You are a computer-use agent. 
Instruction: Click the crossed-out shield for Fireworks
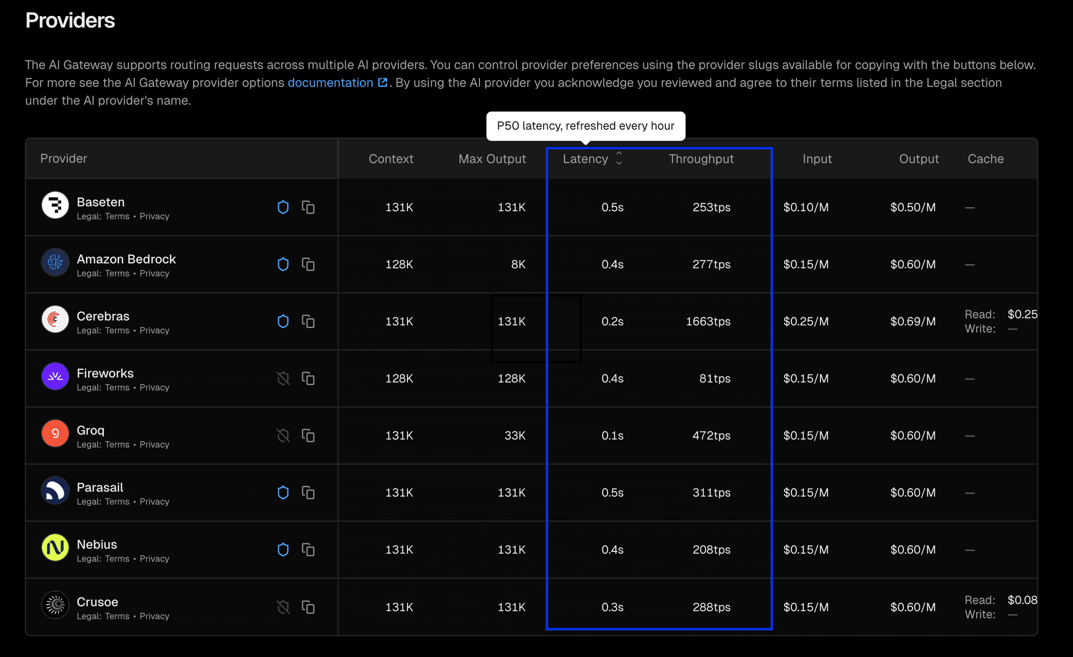[283, 378]
